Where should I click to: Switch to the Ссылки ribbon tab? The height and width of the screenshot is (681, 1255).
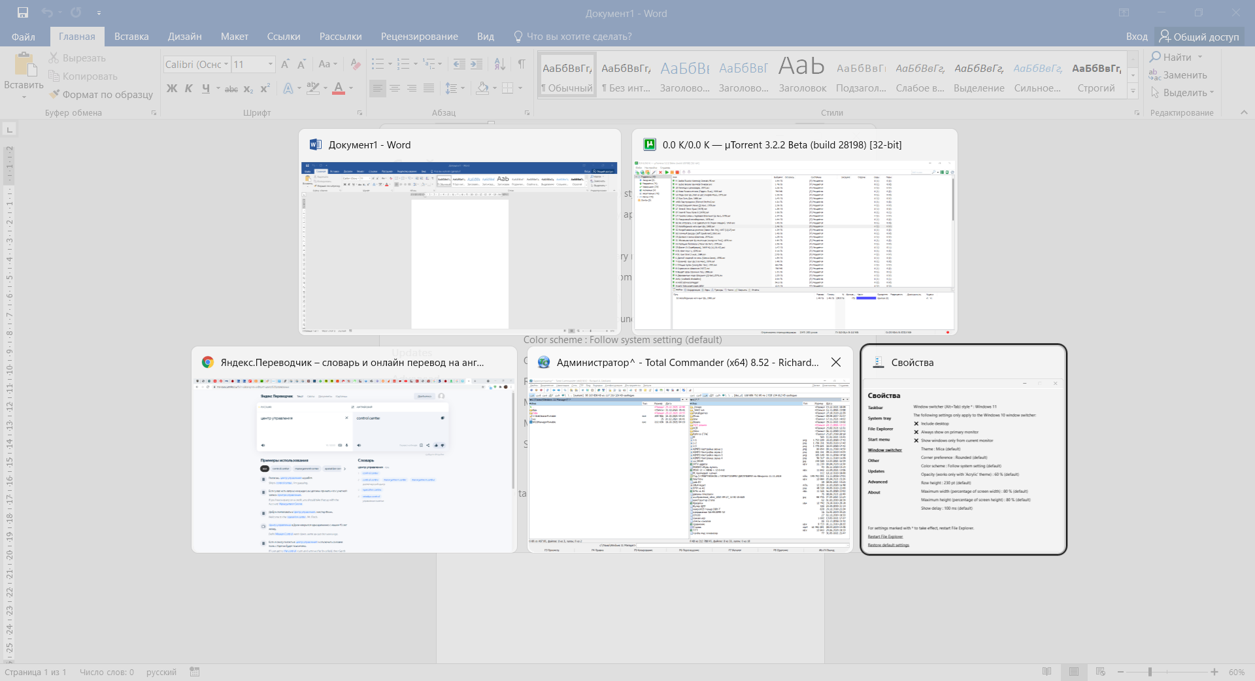pos(284,37)
